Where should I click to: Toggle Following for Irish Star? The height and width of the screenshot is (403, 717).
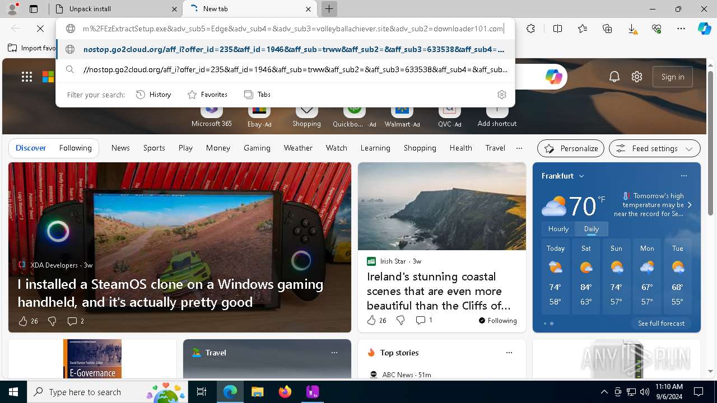point(498,321)
